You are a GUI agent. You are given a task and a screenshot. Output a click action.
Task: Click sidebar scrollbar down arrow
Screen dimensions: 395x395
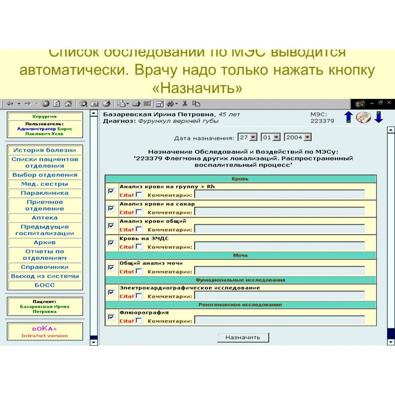pos(94,343)
